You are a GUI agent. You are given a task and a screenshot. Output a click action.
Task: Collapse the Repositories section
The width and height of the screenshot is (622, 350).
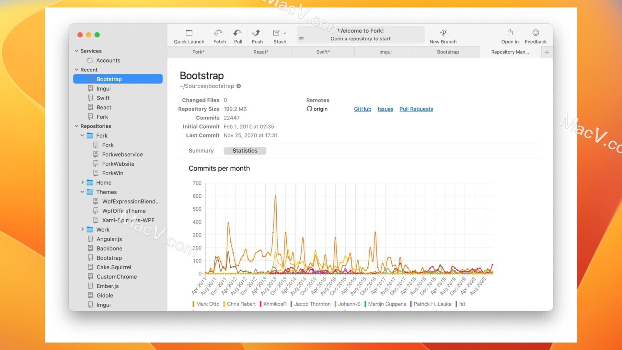[76, 126]
